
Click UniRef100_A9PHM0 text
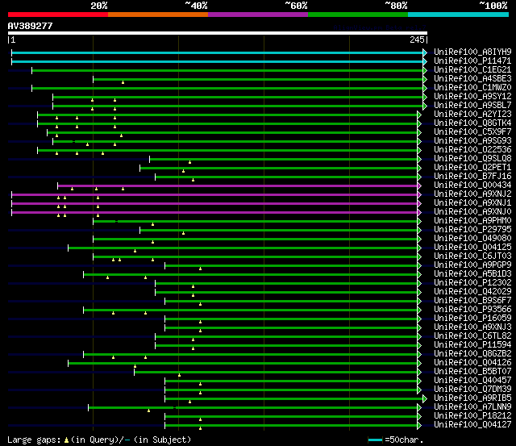(472, 221)
